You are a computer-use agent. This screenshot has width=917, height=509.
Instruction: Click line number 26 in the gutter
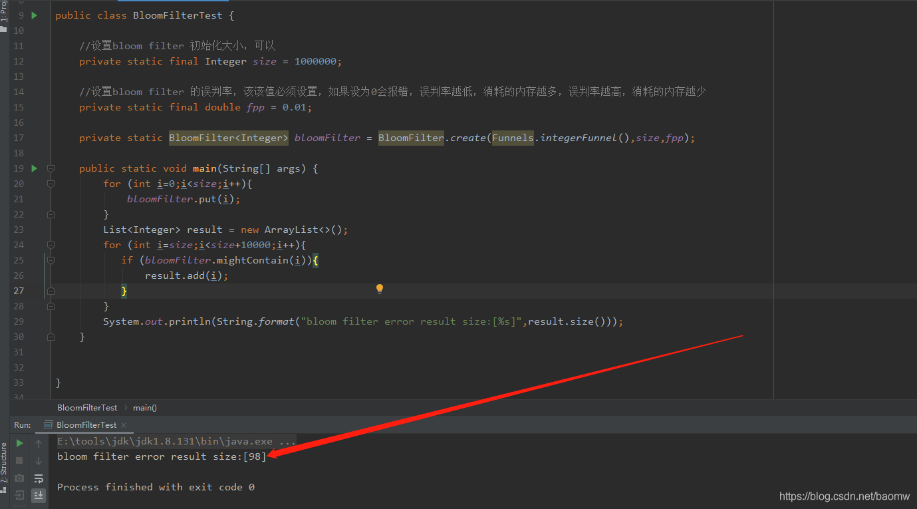coord(18,275)
